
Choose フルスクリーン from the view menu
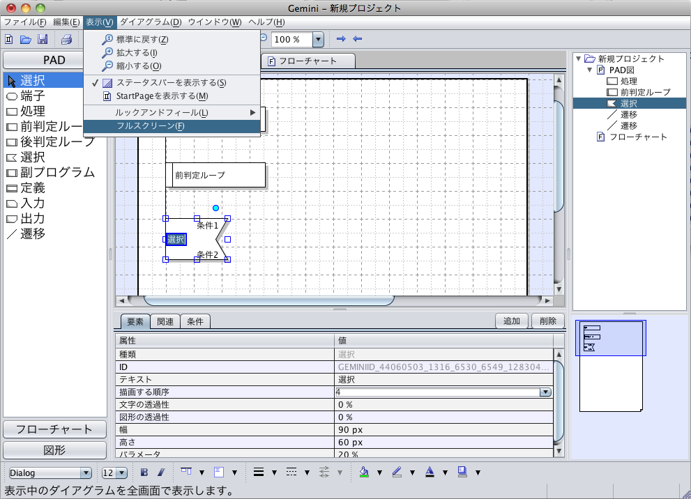tap(172, 126)
